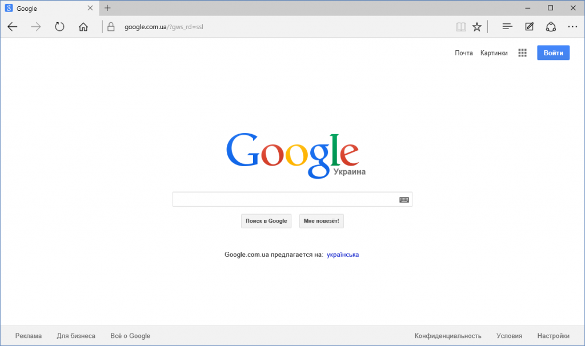
Task: Open the Настройки footer link
Action: pyautogui.click(x=553, y=336)
